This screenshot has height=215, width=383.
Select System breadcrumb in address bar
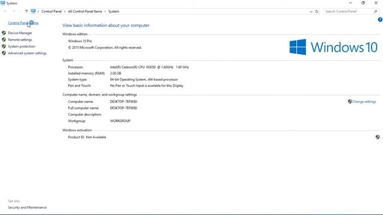(114, 11)
